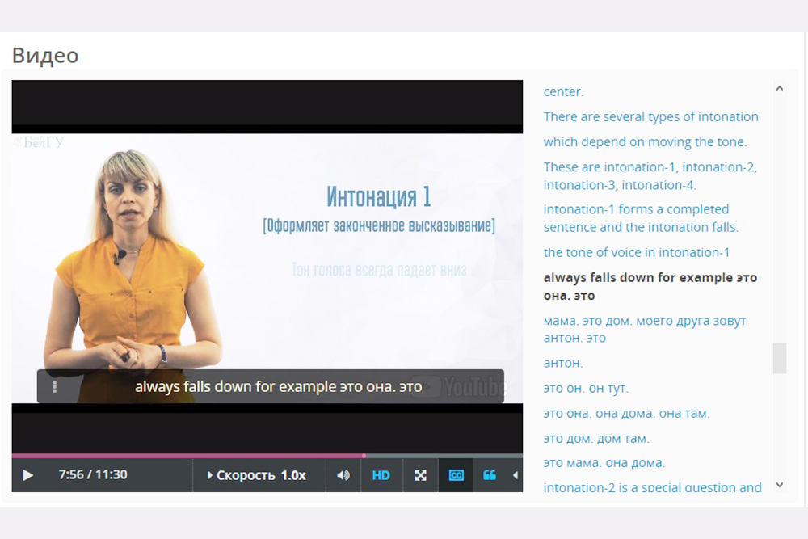Expand the language menu arrow beside quote icon

tap(516, 475)
